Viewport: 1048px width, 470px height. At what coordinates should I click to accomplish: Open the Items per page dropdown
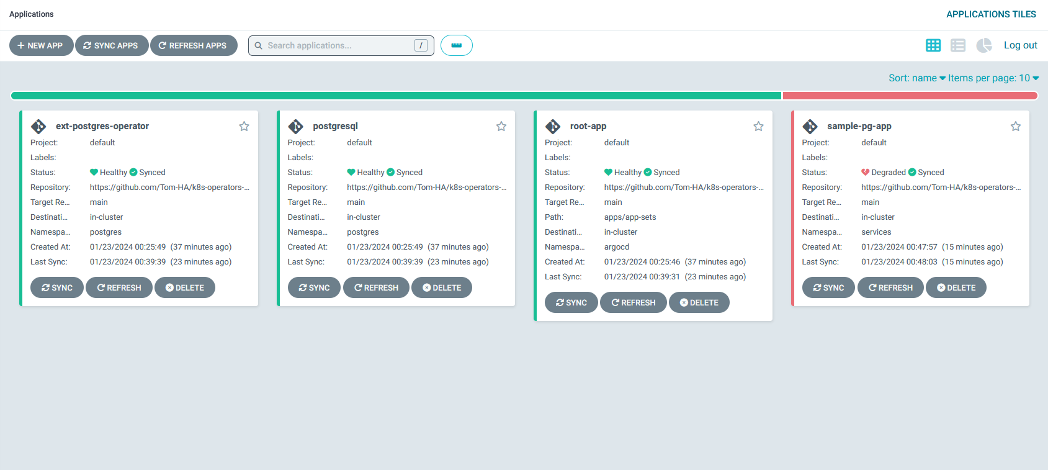point(993,78)
